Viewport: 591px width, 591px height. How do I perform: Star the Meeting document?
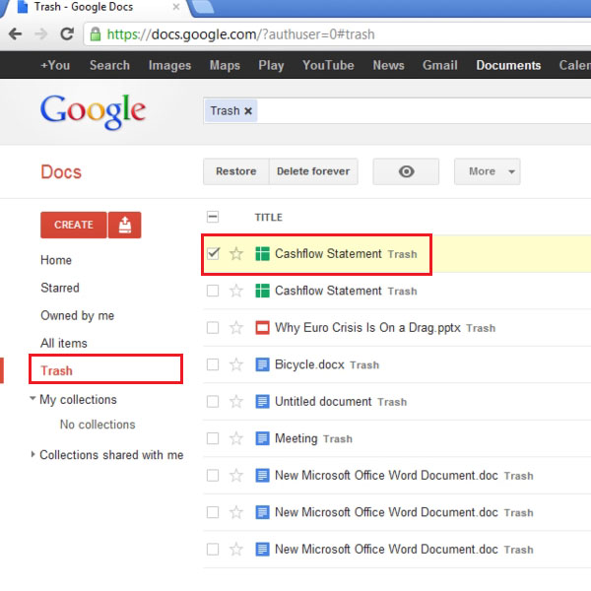[x=236, y=438]
